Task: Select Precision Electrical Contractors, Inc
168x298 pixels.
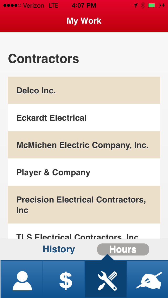Action: (x=84, y=205)
